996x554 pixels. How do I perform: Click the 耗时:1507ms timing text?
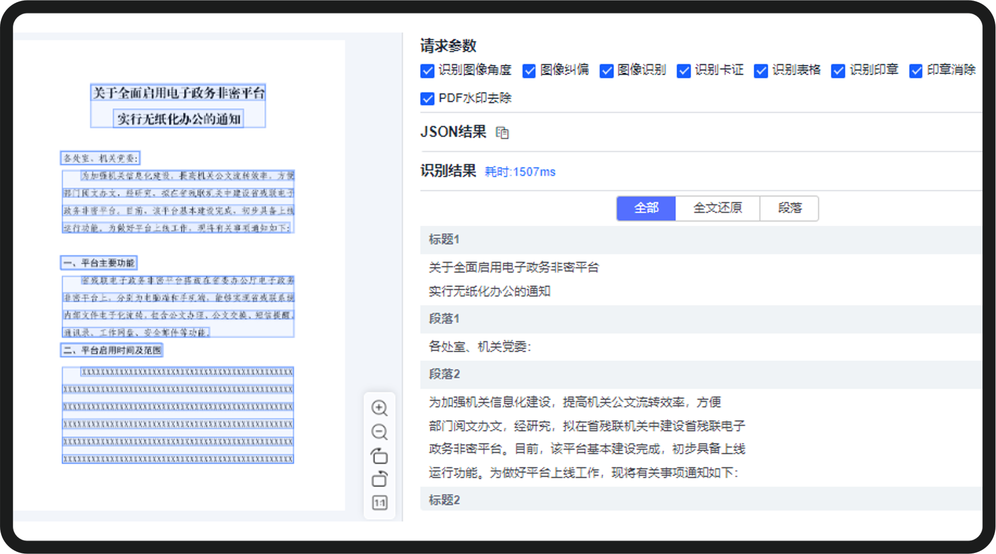pos(520,172)
